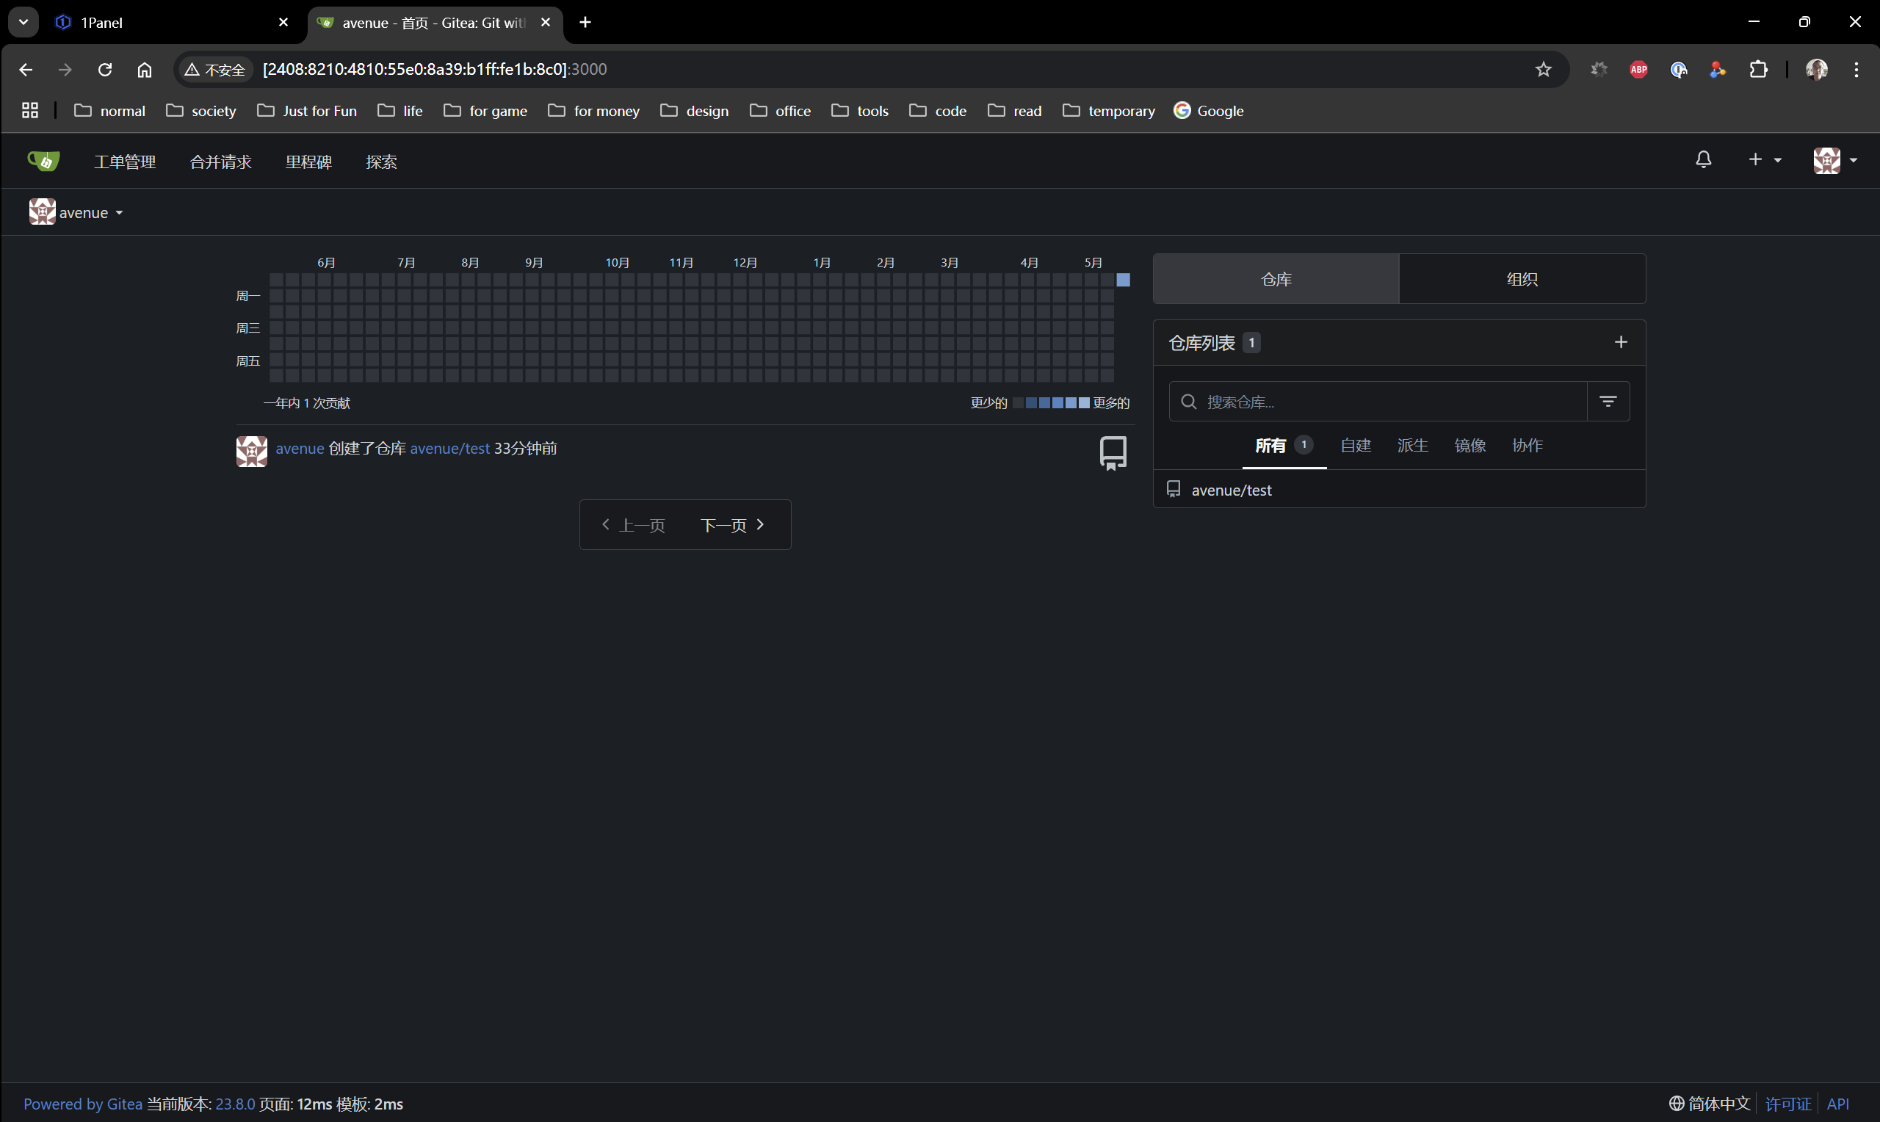This screenshot has width=1880, height=1122.
Task: Click the plus icon in repository list header
Action: tap(1621, 342)
